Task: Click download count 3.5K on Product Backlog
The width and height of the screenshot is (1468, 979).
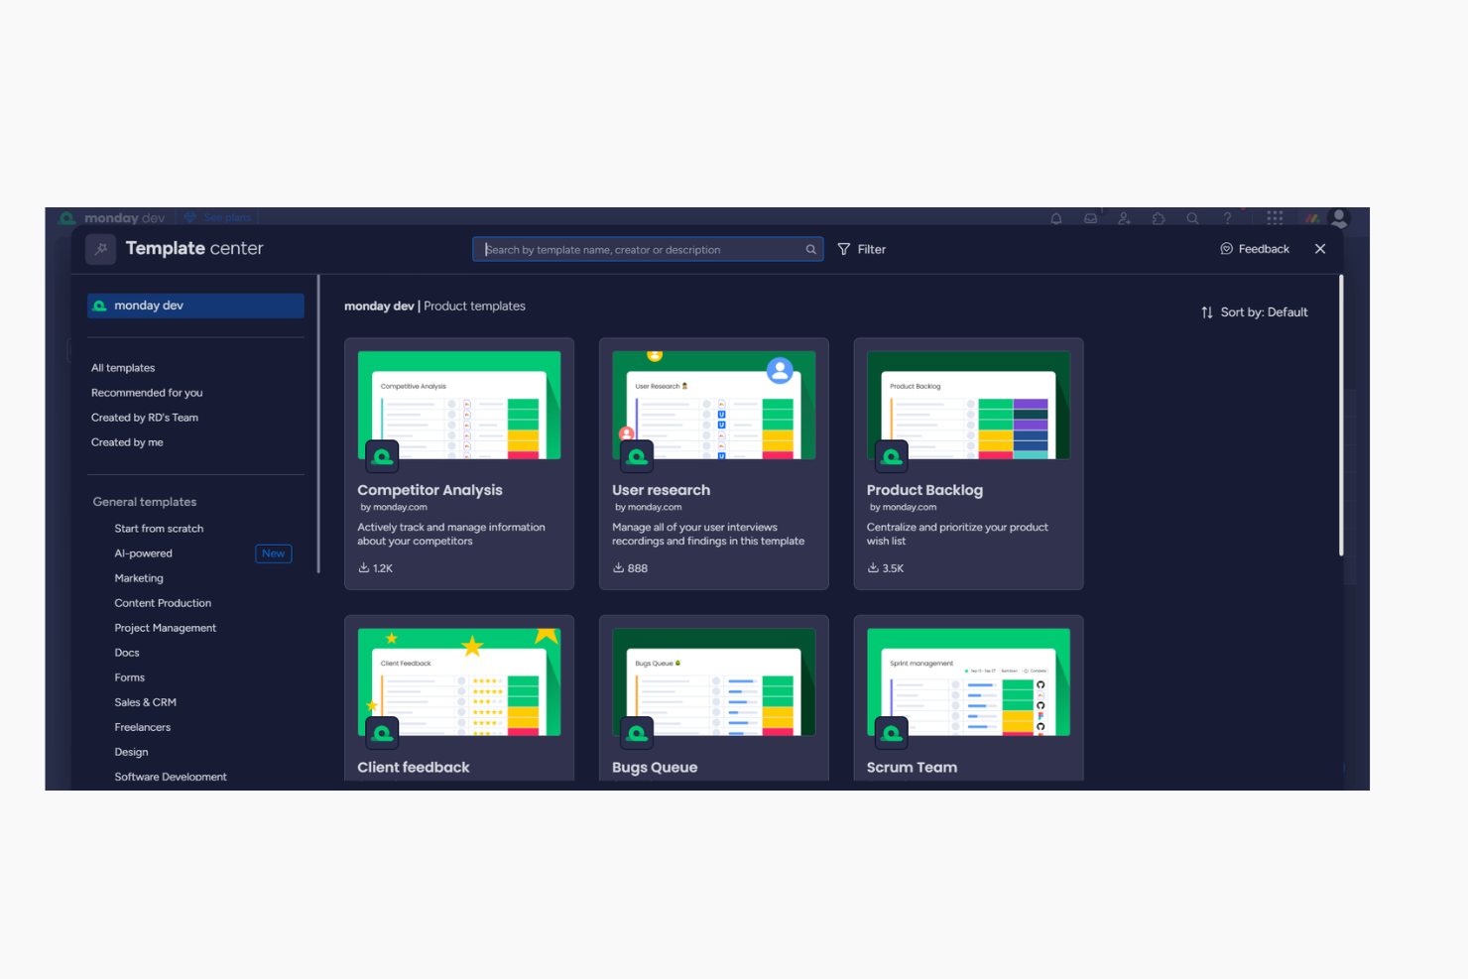Action: [x=886, y=568]
